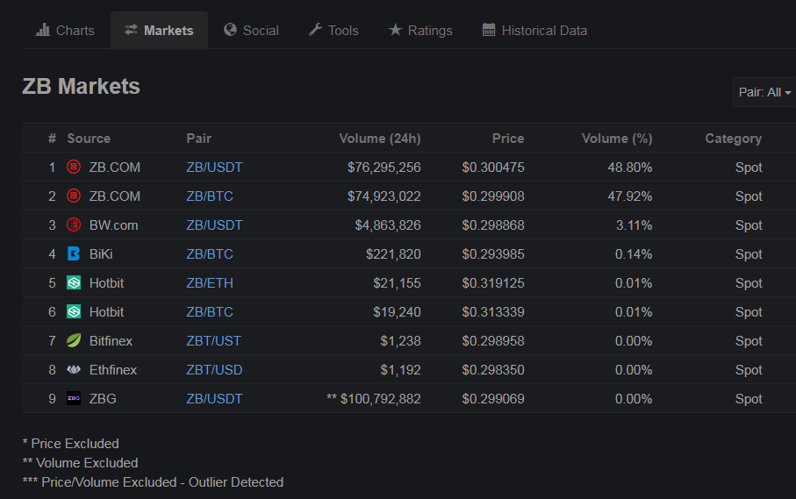Click the $4,863,826 volume value
The height and width of the screenshot is (499, 796).
(x=388, y=225)
